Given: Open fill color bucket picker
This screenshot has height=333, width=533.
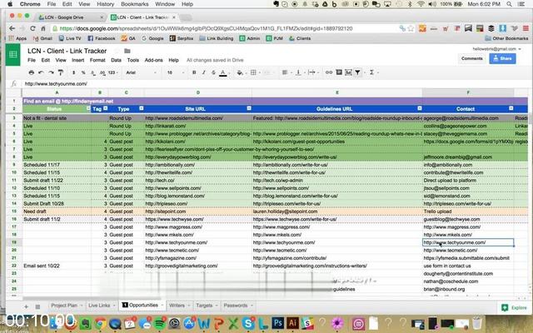Looking at the screenshot, I should [241, 72].
